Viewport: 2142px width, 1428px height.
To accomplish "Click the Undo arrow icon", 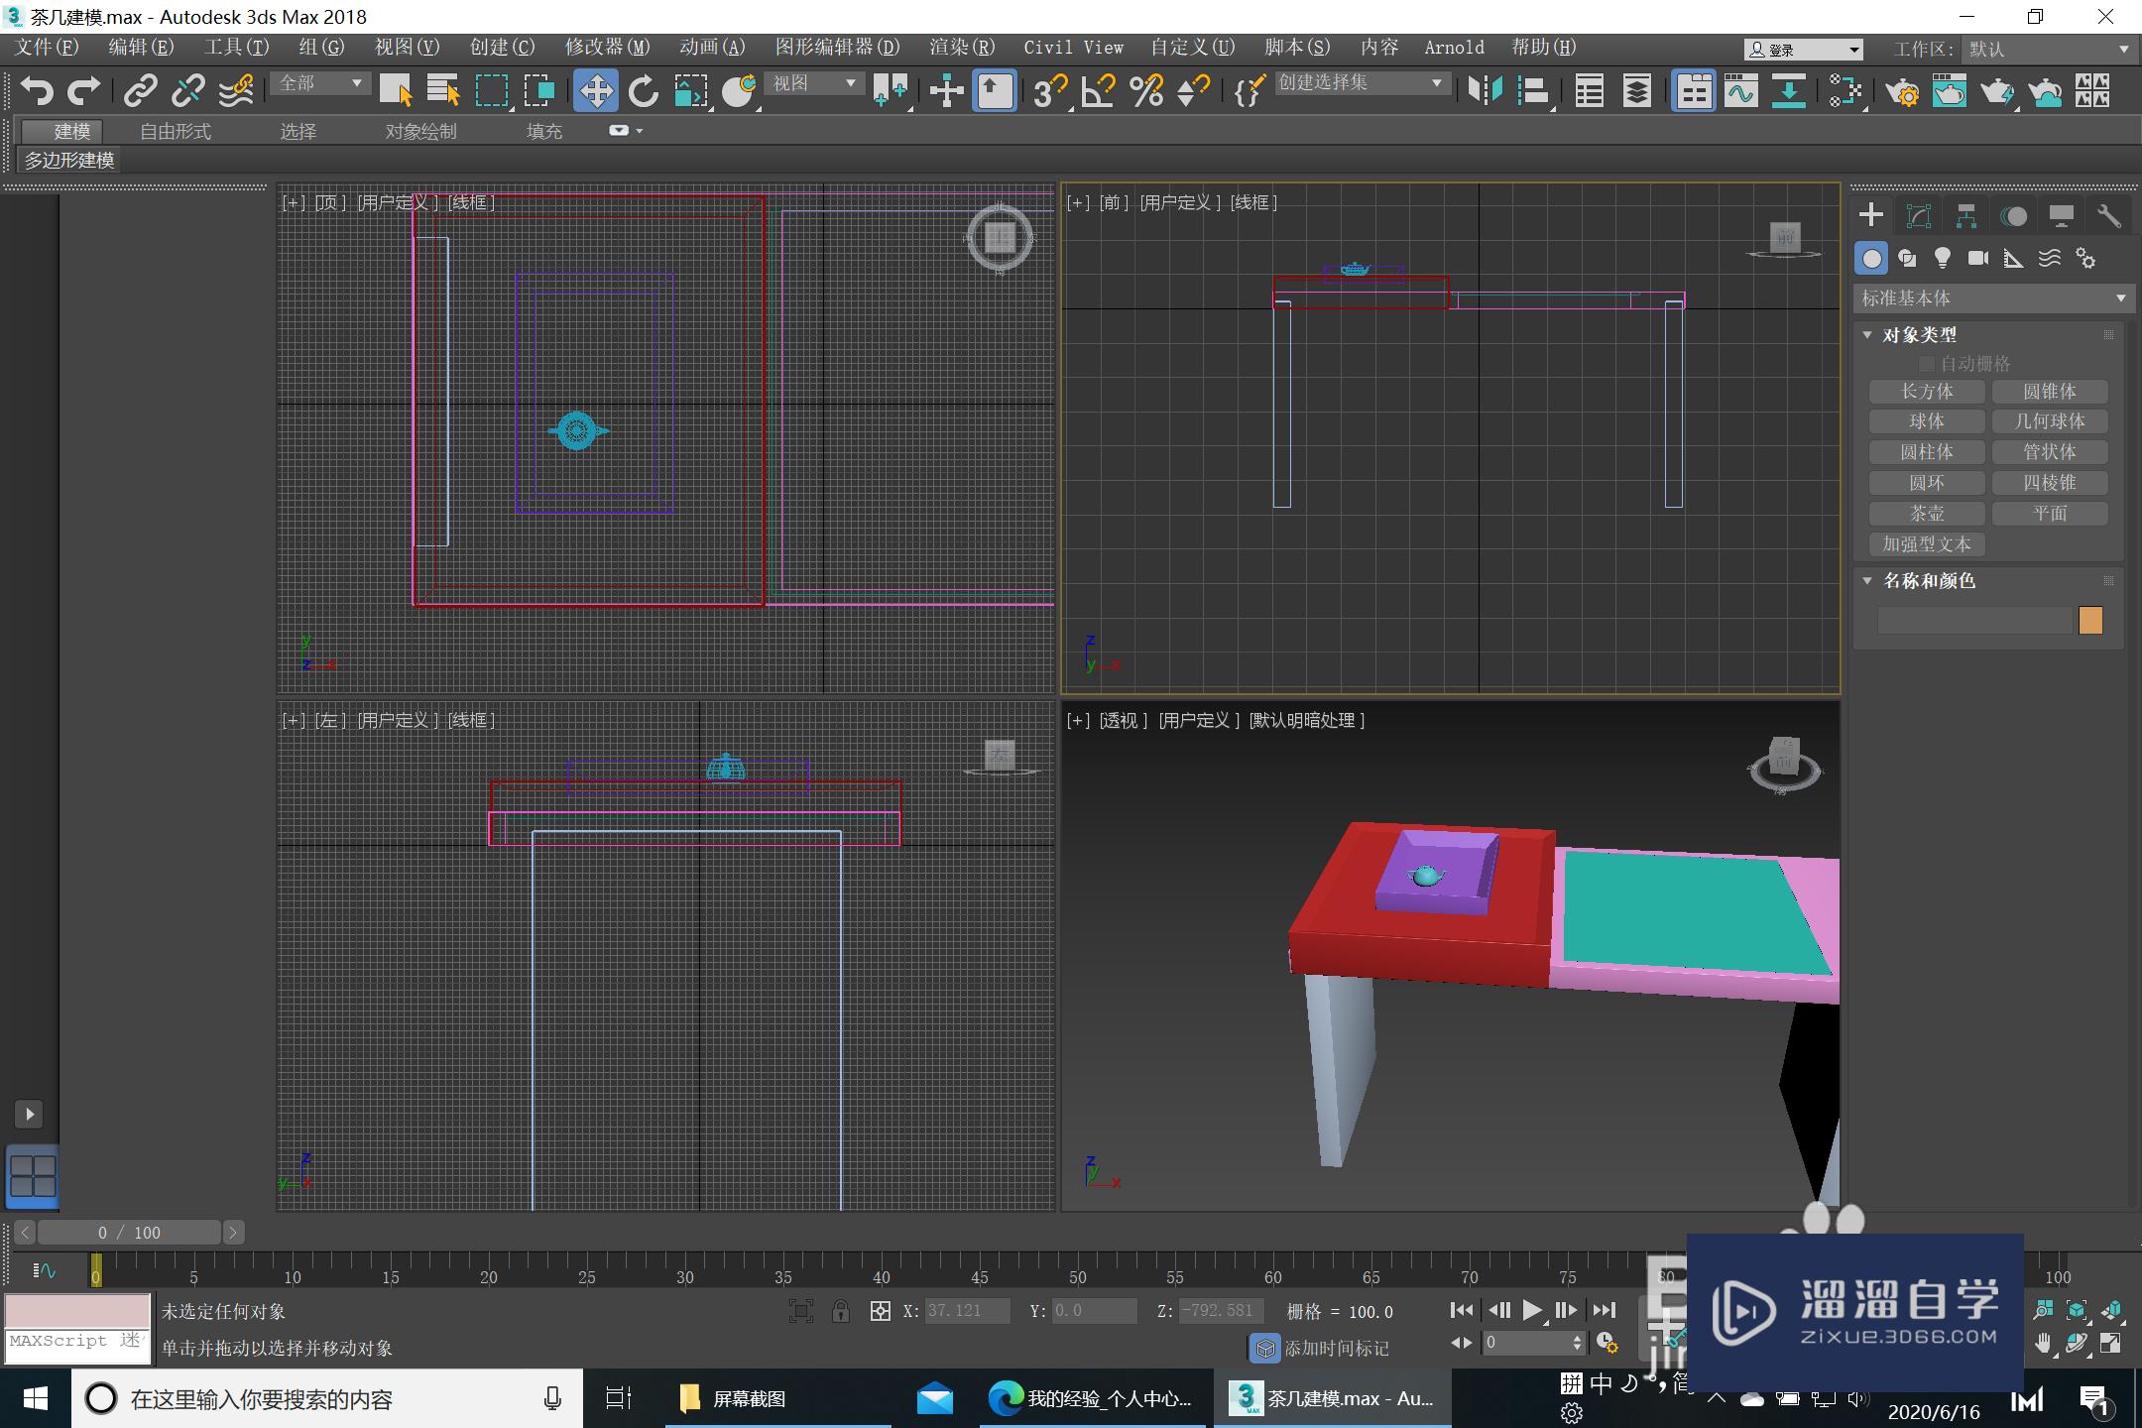I will 37,91.
